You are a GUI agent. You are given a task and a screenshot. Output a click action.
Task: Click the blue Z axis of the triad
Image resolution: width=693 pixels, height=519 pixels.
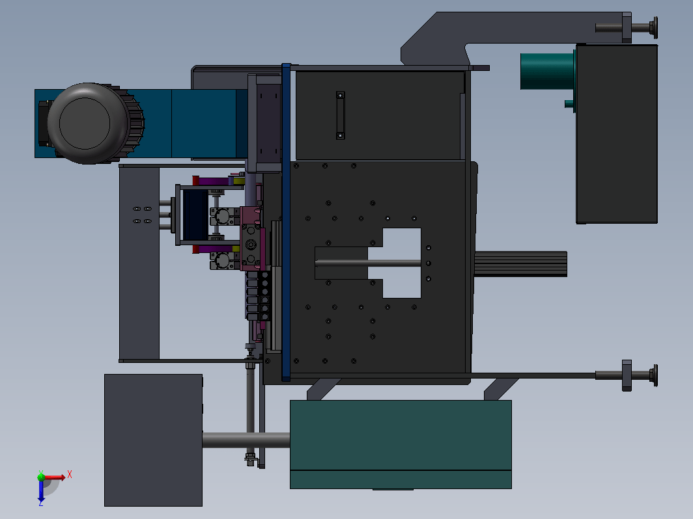[41, 491]
